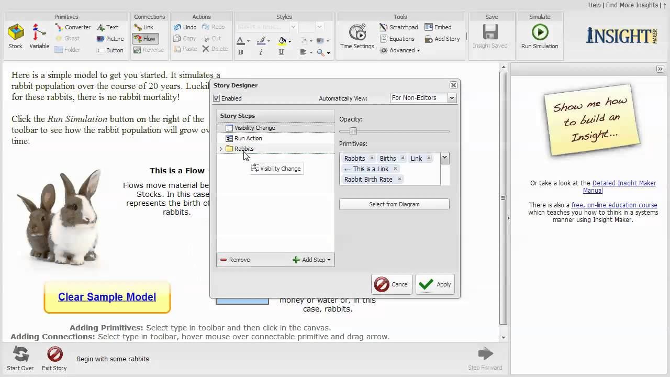Click the canvas vertical scrollbar
Image resolution: width=670 pixels, height=377 pixels.
pos(504,199)
